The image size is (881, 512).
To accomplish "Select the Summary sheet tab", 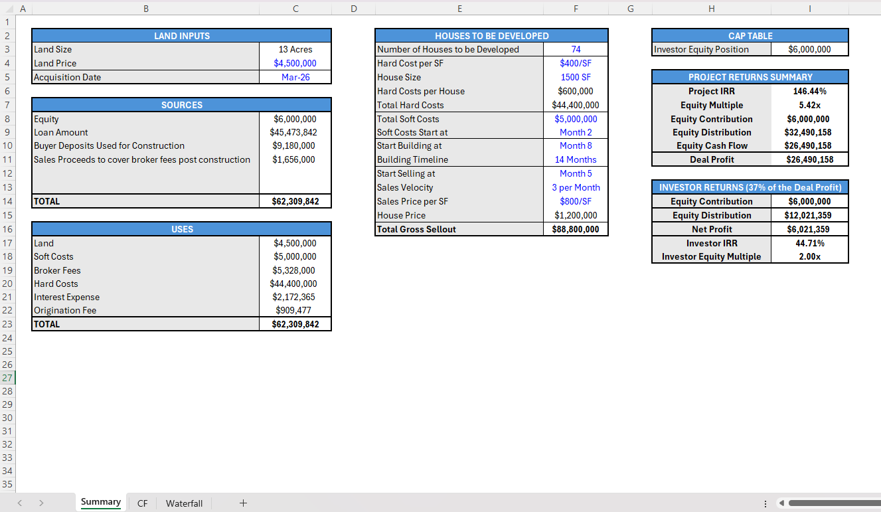I will point(101,502).
